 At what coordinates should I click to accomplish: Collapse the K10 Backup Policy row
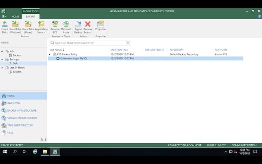tap(49, 54)
